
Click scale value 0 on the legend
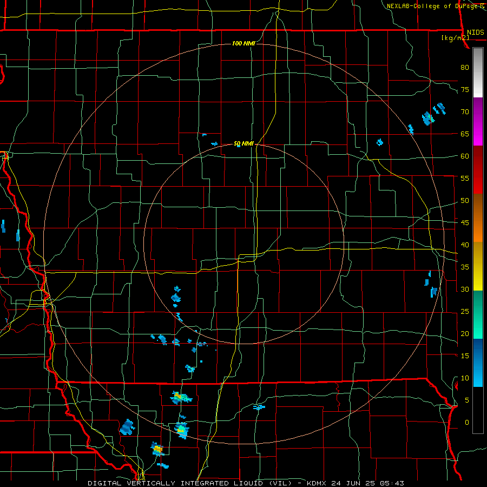[x=467, y=423]
